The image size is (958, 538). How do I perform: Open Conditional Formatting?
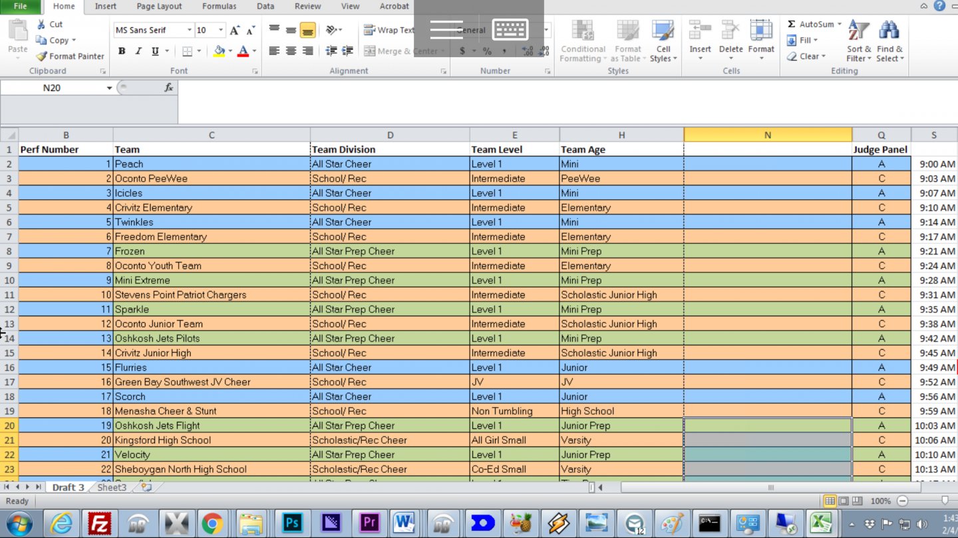583,41
